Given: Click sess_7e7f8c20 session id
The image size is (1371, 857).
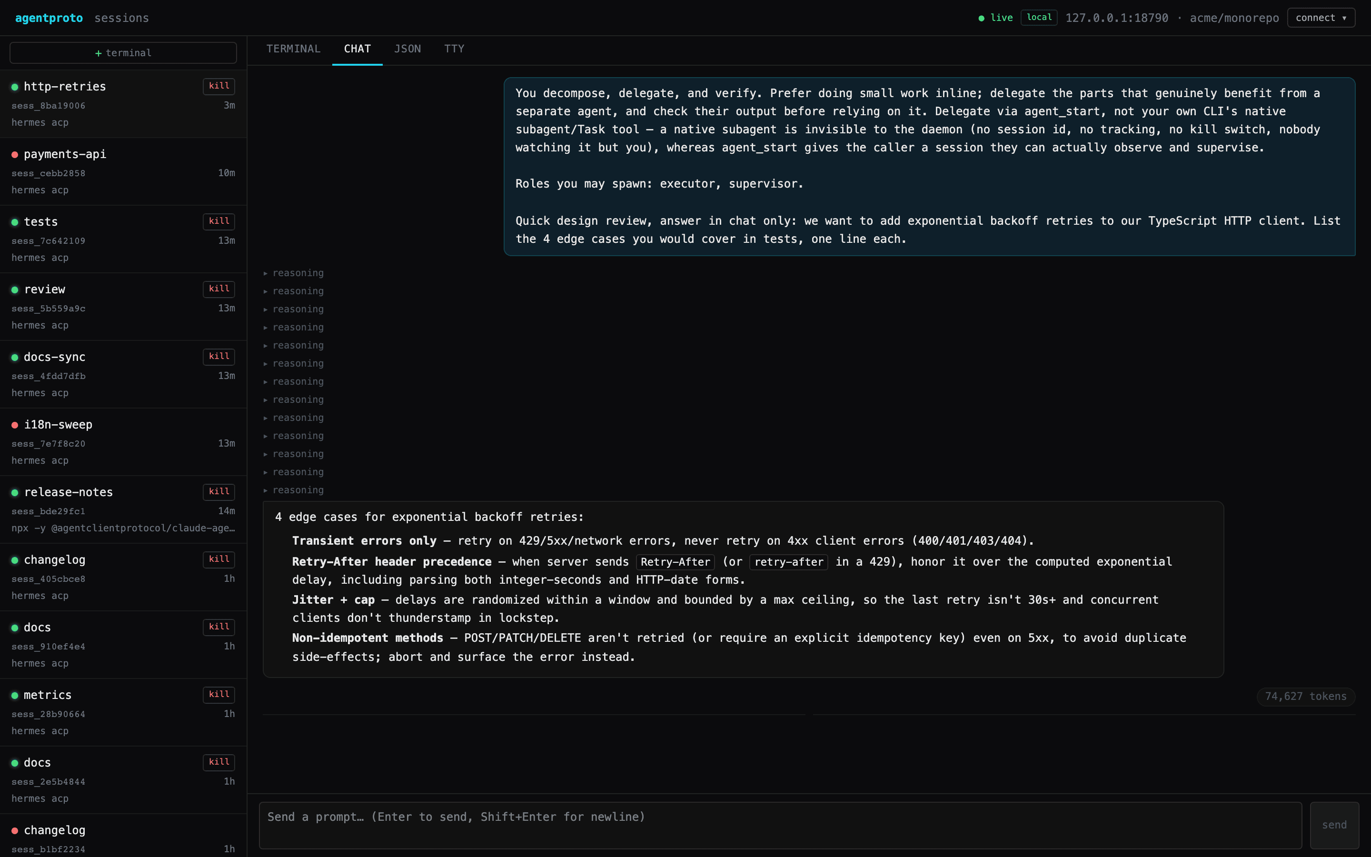Looking at the screenshot, I should (x=48, y=444).
